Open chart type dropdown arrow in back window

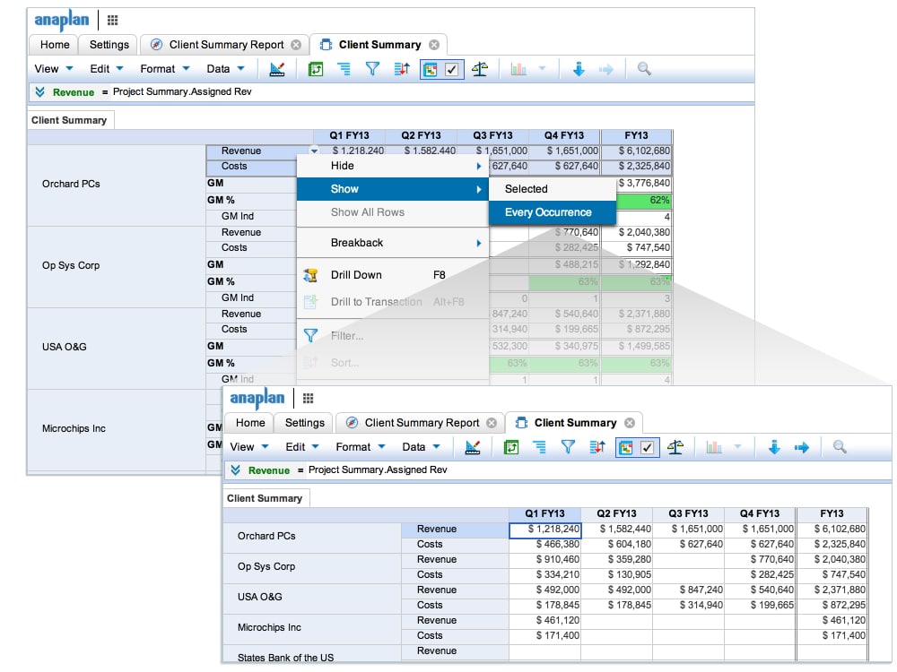point(542,69)
